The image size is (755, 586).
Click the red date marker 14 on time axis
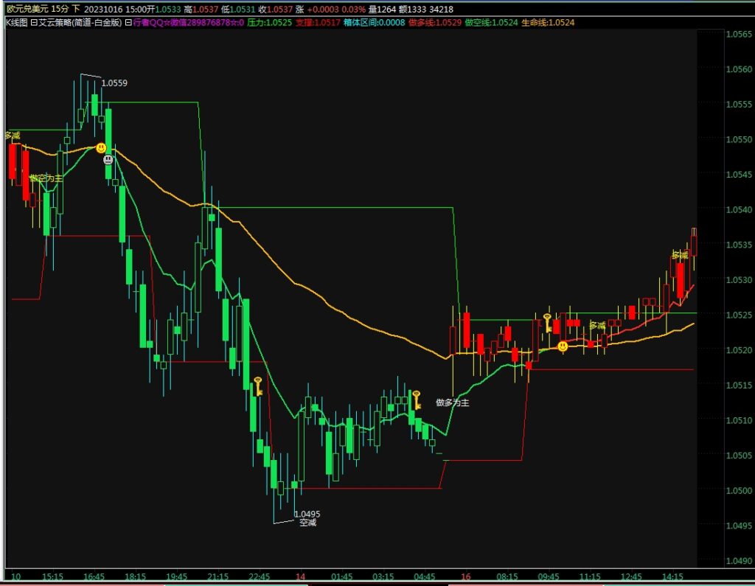pos(300,576)
